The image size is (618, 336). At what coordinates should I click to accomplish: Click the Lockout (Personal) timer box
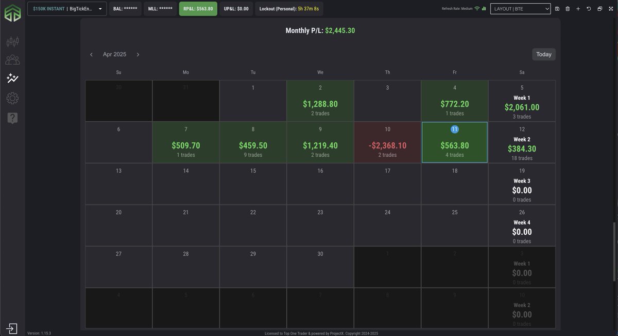coord(289,9)
